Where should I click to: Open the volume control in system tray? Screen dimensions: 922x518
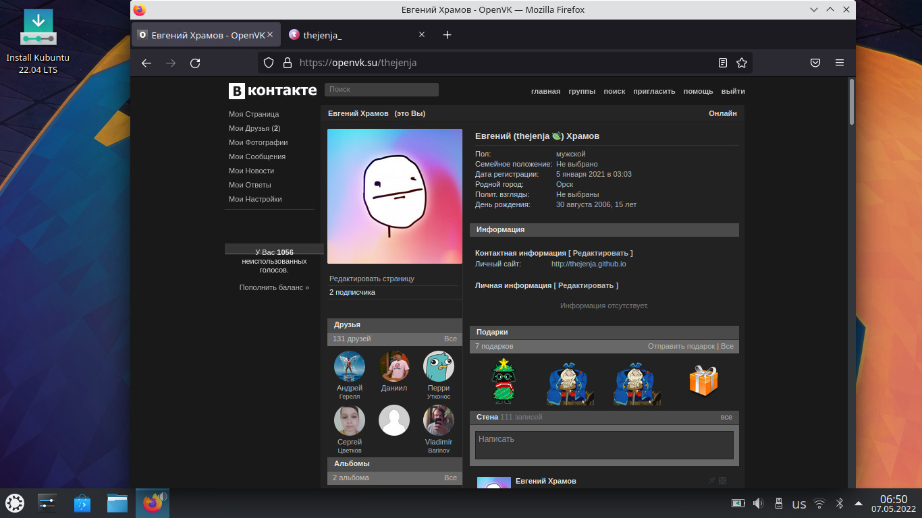(758, 503)
